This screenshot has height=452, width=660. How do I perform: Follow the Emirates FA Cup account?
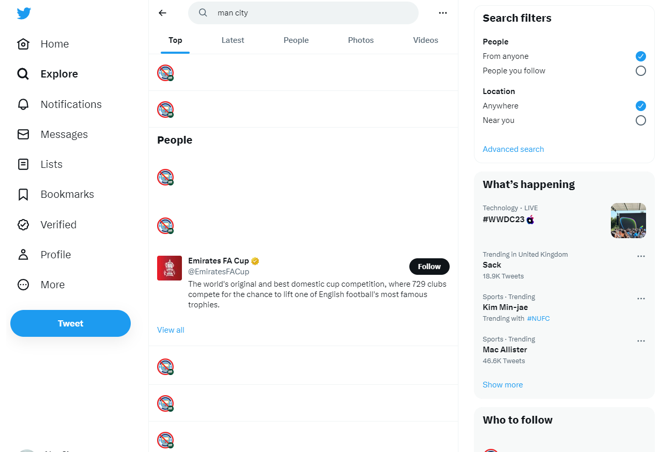(429, 267)
